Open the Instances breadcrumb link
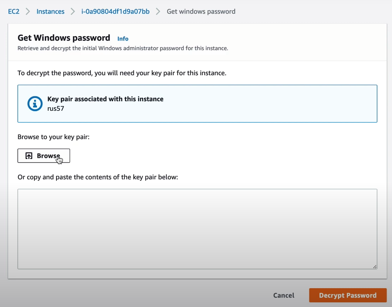Image resolution: width=392 pixels, height=307 pixels. pos(50,11)
